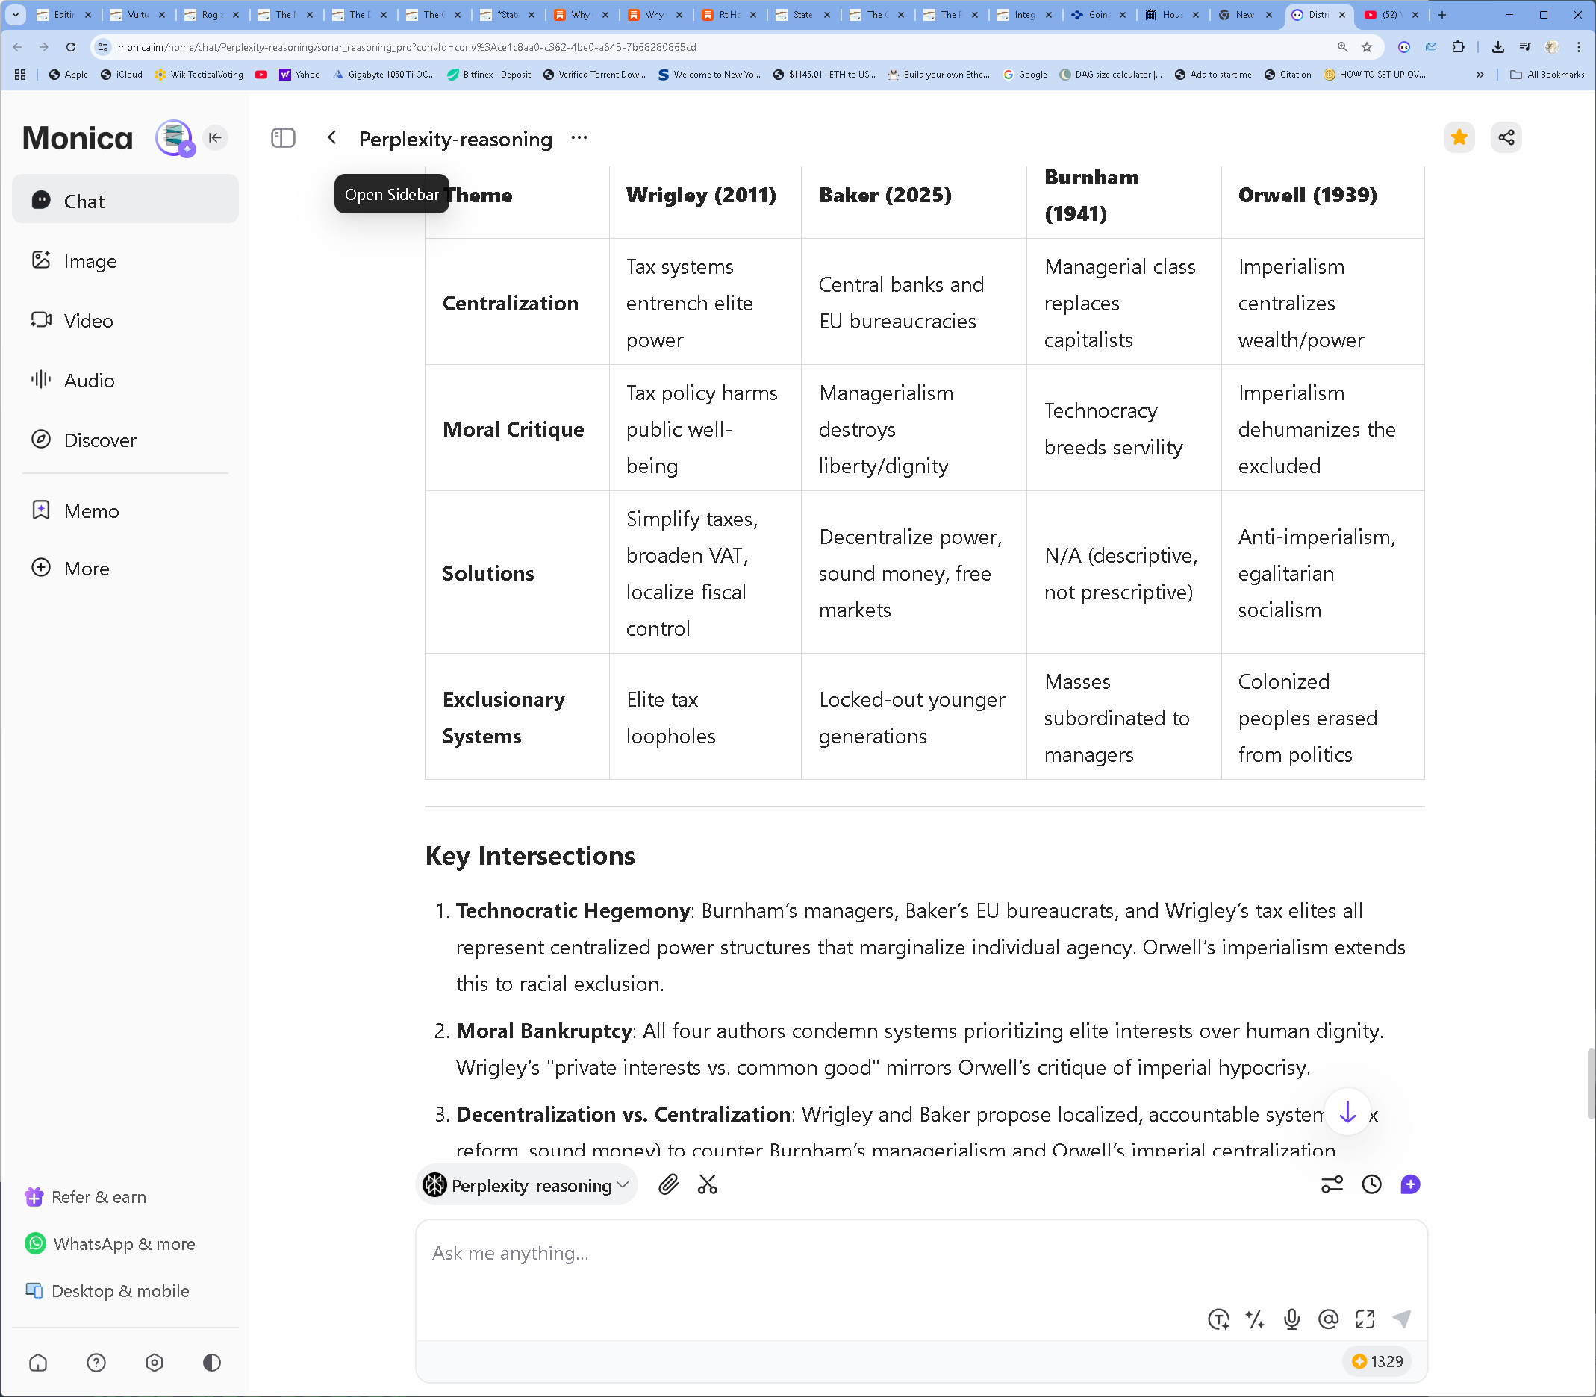Open help question-mark icon
Screen dimensions: 1596x1397
(96, 1363)
